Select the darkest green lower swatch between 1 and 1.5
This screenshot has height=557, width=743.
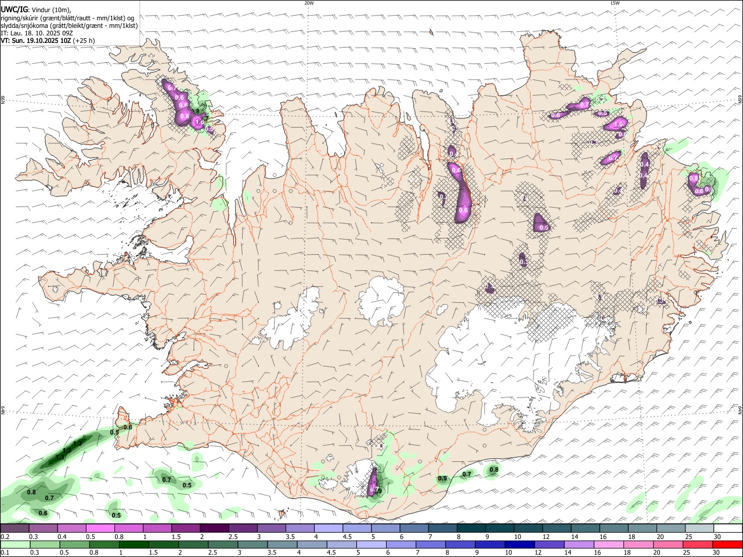134,544
